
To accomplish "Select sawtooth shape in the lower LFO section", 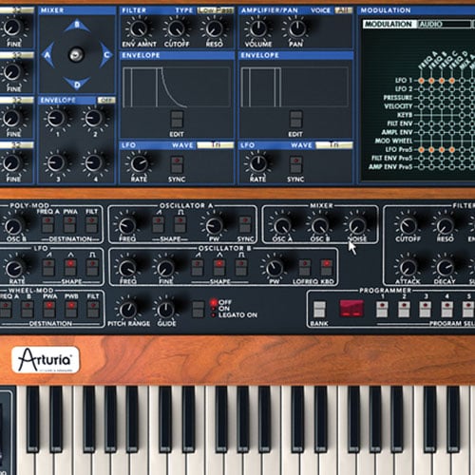I will [x=48, y=268].
